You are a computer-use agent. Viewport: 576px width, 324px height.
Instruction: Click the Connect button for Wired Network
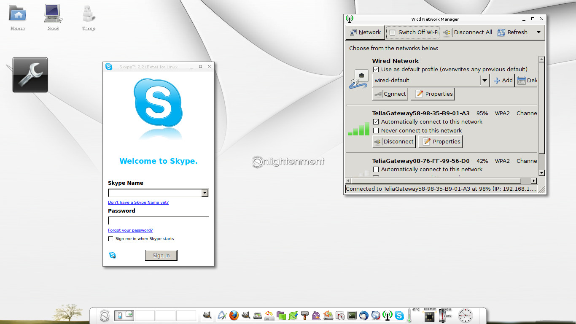[390, 94]
